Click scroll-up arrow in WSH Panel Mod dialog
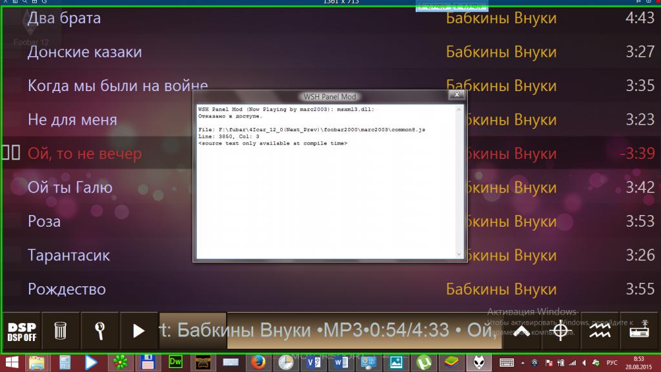Viewport: 661px width, 372px height. click(x=459, y=110)
